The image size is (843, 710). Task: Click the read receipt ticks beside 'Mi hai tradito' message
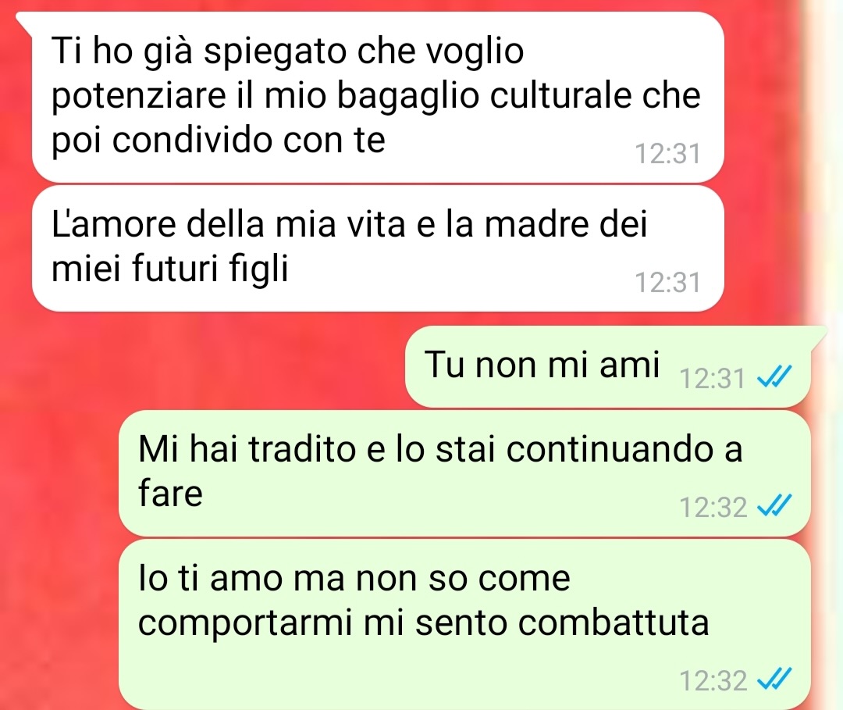point(774,505)
